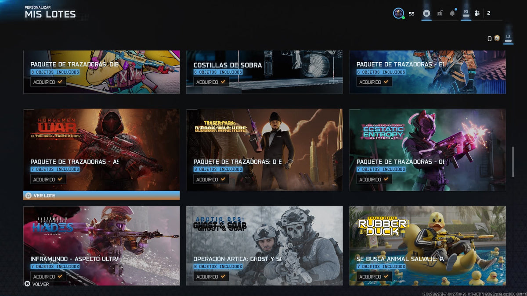
Task: Click the RS button prompt icon
Action: tap(466, 13)
